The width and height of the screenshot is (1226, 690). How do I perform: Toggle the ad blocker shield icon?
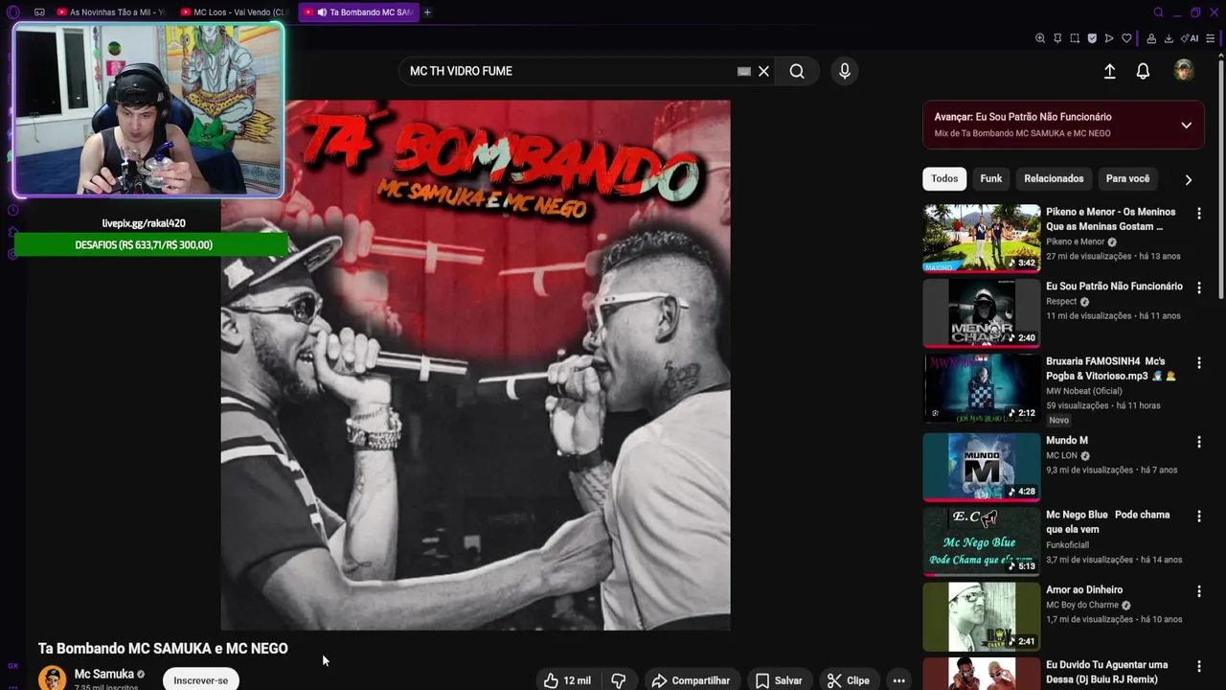[x=1092, y=38]
